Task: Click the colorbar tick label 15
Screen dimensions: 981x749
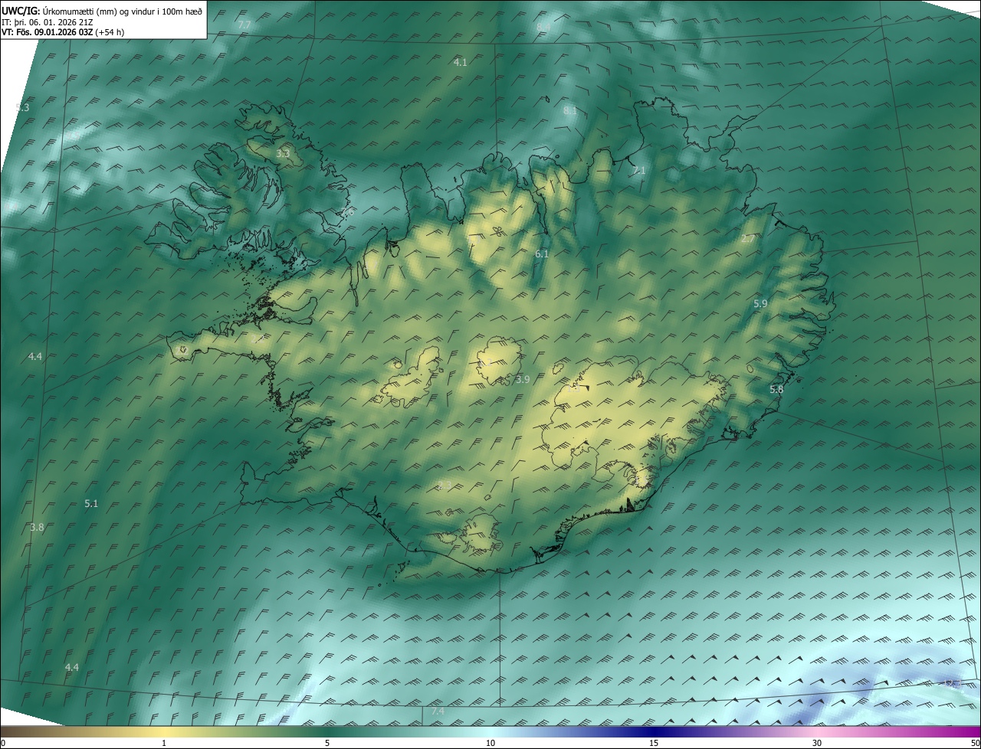Action: coord(654,743)
